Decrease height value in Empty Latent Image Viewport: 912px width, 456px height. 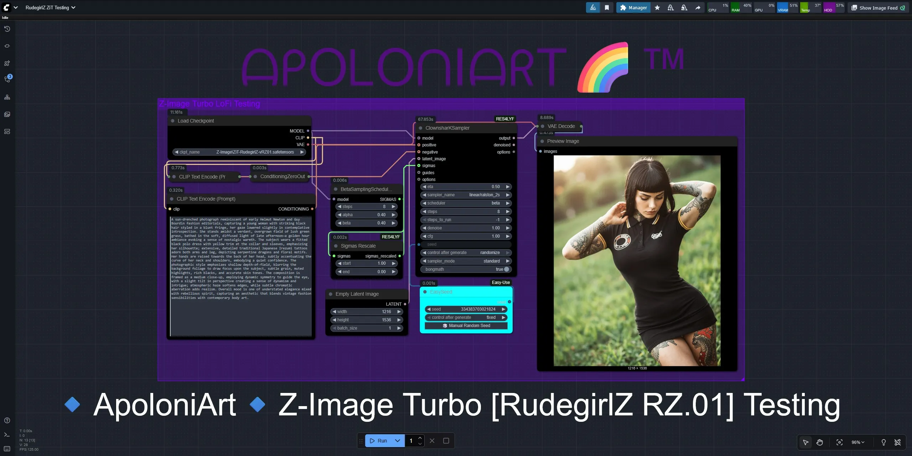334,320
